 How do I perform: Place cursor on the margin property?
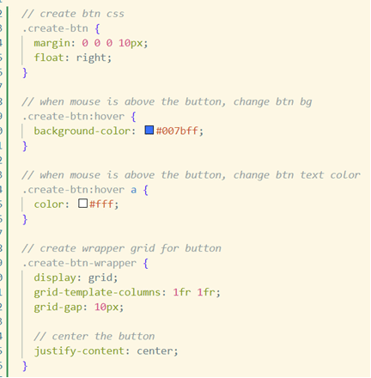pos(52,43)
